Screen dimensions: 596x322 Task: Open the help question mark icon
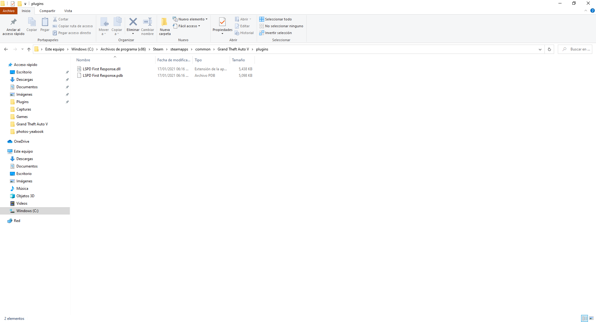(592, 11)
